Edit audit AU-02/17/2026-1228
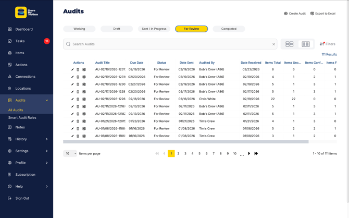 tap(72, 92)
